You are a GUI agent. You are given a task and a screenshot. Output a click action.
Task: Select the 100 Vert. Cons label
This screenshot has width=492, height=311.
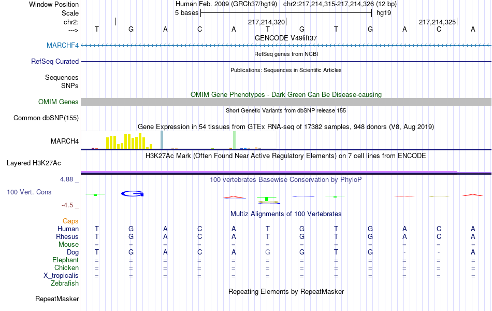pyautogui.click(x=29, y=192)
